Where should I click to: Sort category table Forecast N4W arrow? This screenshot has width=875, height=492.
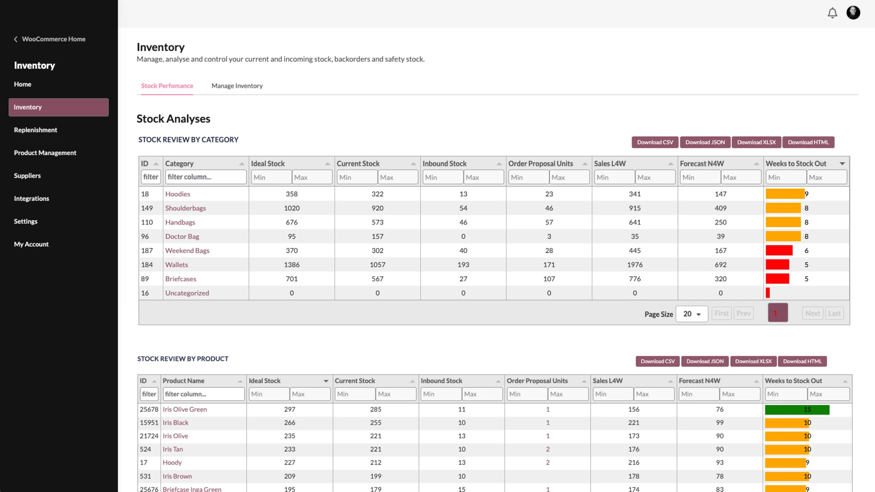(757, 164)
